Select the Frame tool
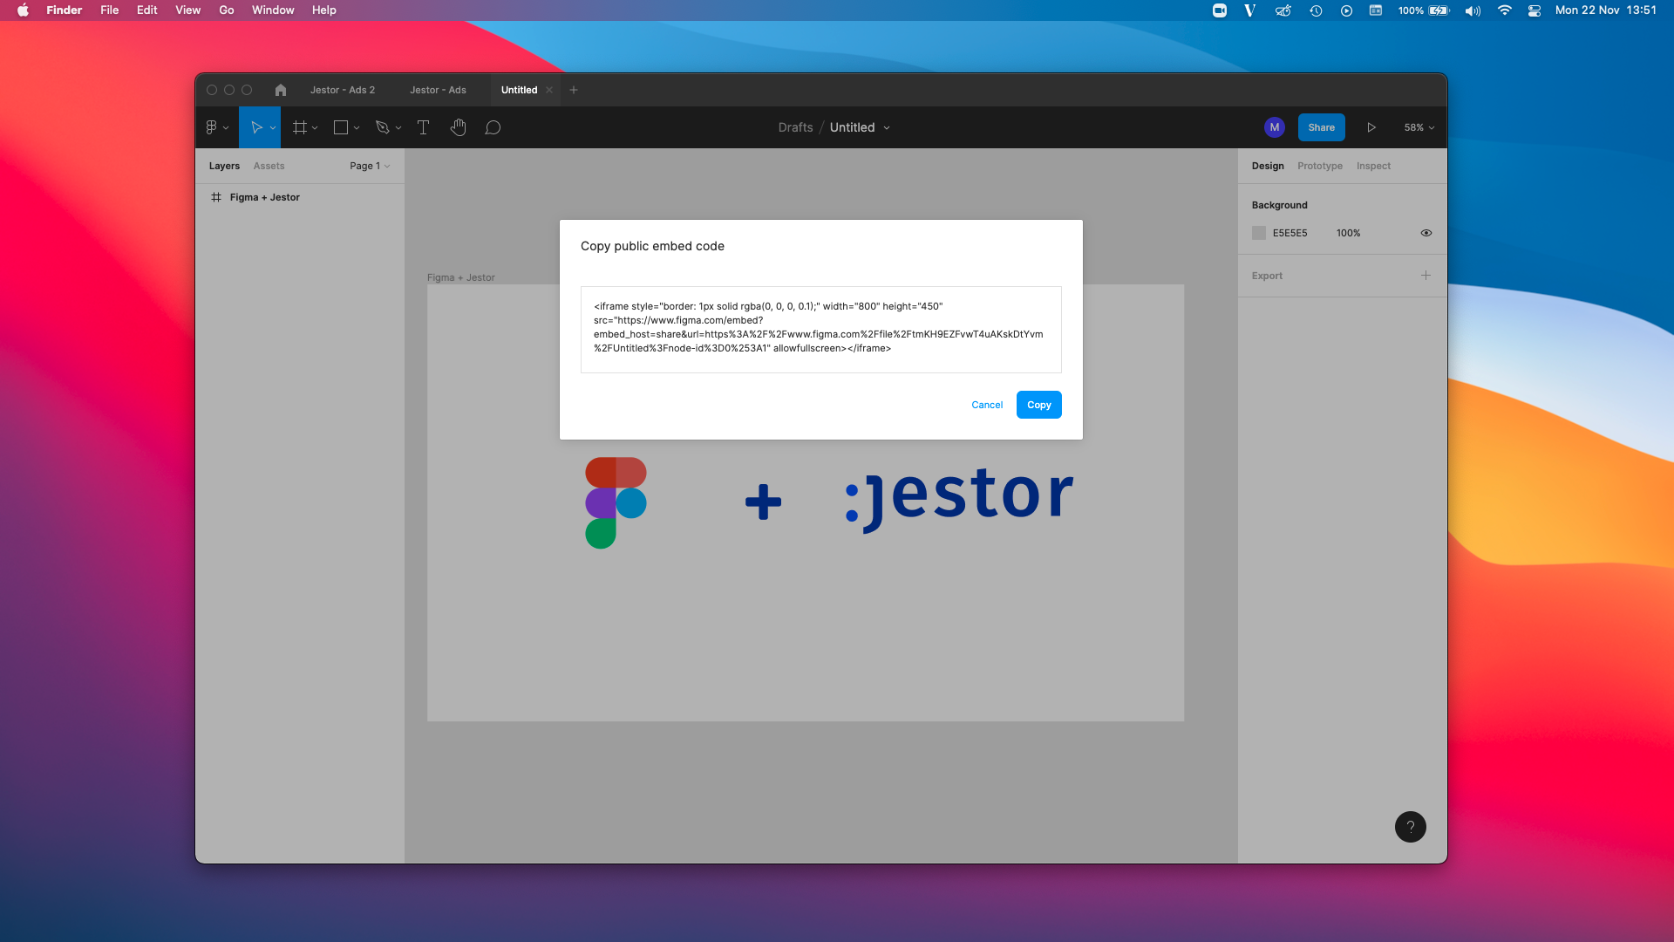The image size is (1674, 942). pos(300,127)
